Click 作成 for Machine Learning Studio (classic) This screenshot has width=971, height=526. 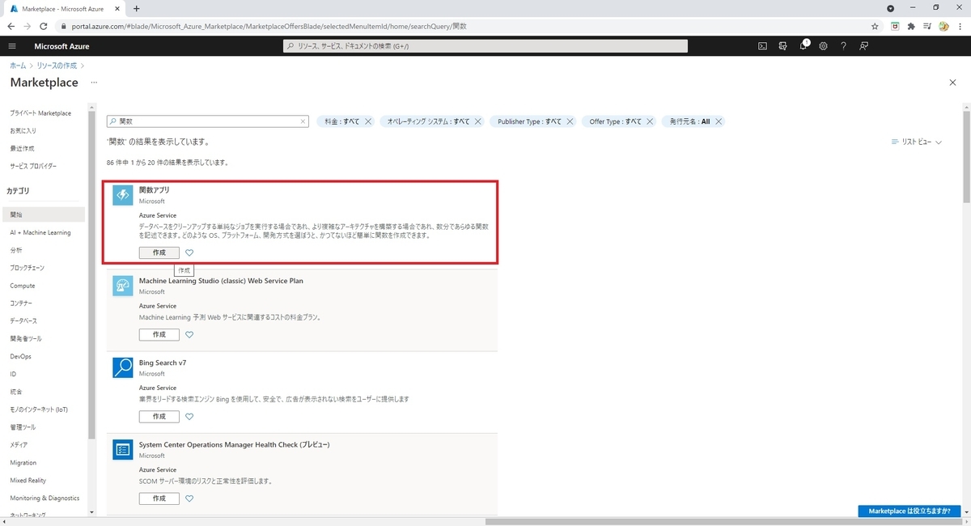tap(159, 334)
